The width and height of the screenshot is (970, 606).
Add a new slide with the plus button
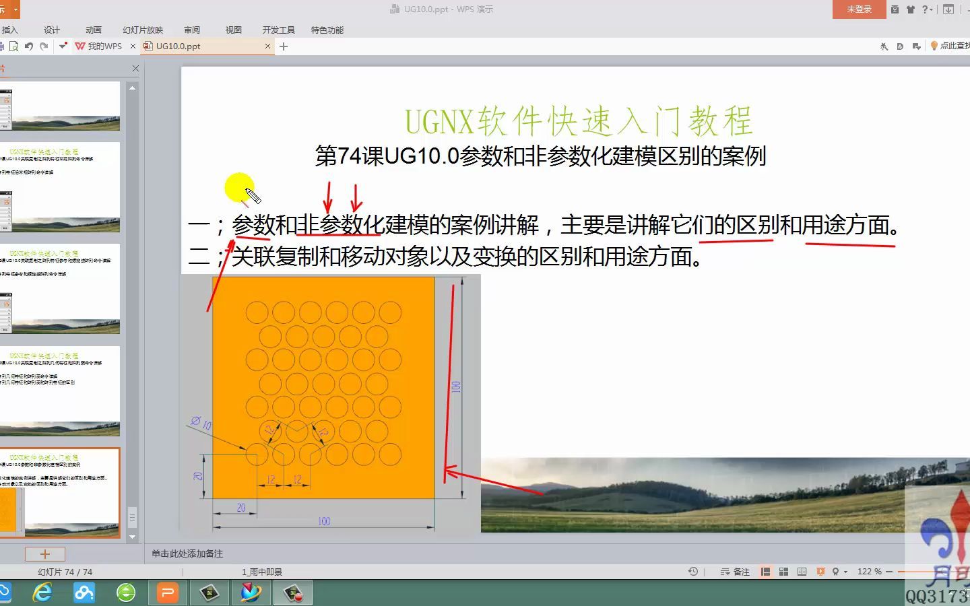pyautogui.click(x=44, y=553)
